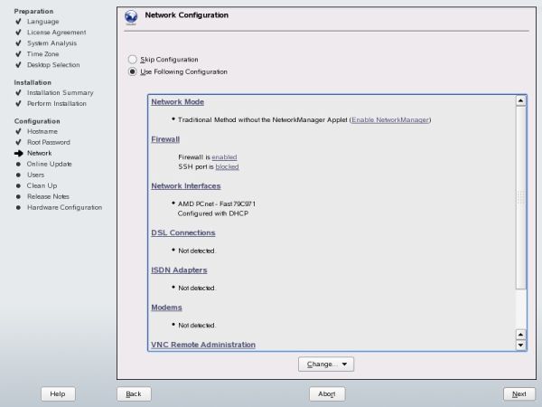Click the bullet icon beside Online Update
The width and height of the screenshot is (542, 407).
click(x=19, y=164)
